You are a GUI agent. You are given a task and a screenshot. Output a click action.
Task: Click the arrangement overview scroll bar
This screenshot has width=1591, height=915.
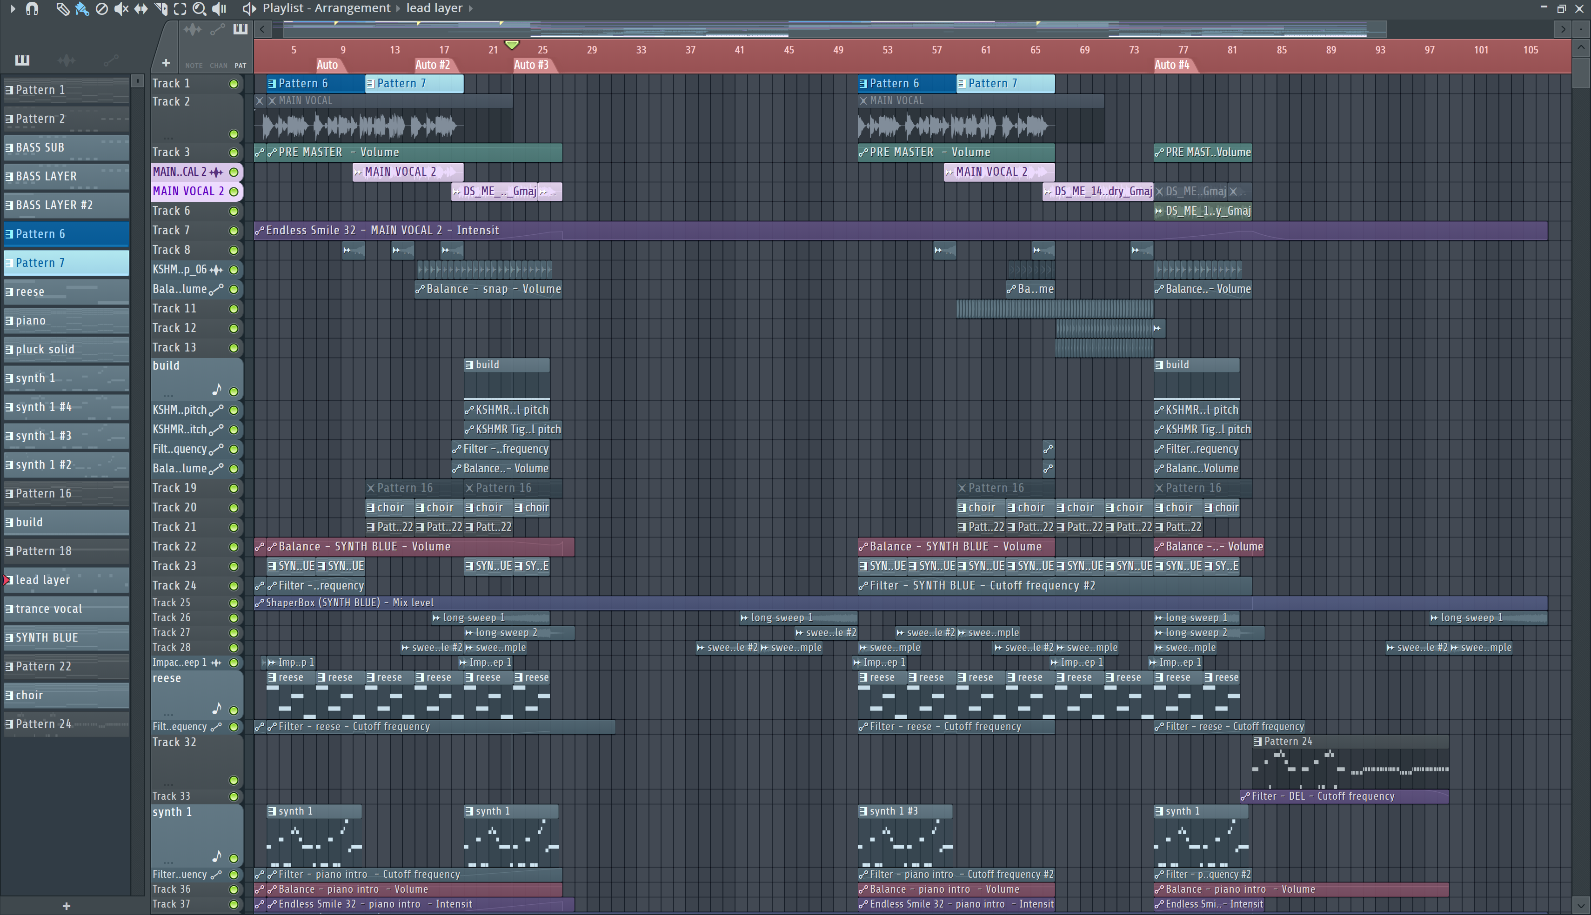click(834, 29)
